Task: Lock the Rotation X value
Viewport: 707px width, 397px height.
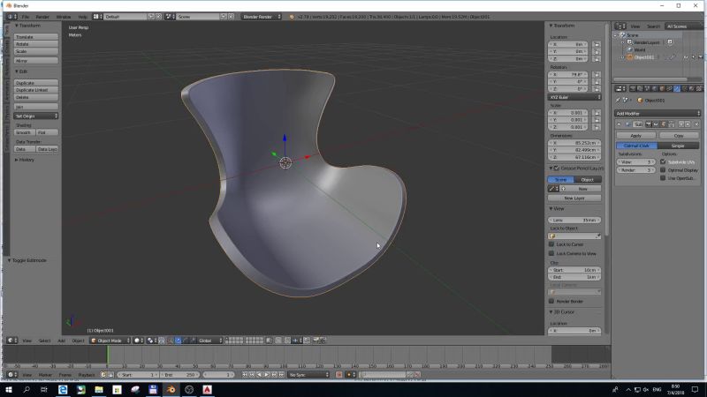Action: click(597, 75)
